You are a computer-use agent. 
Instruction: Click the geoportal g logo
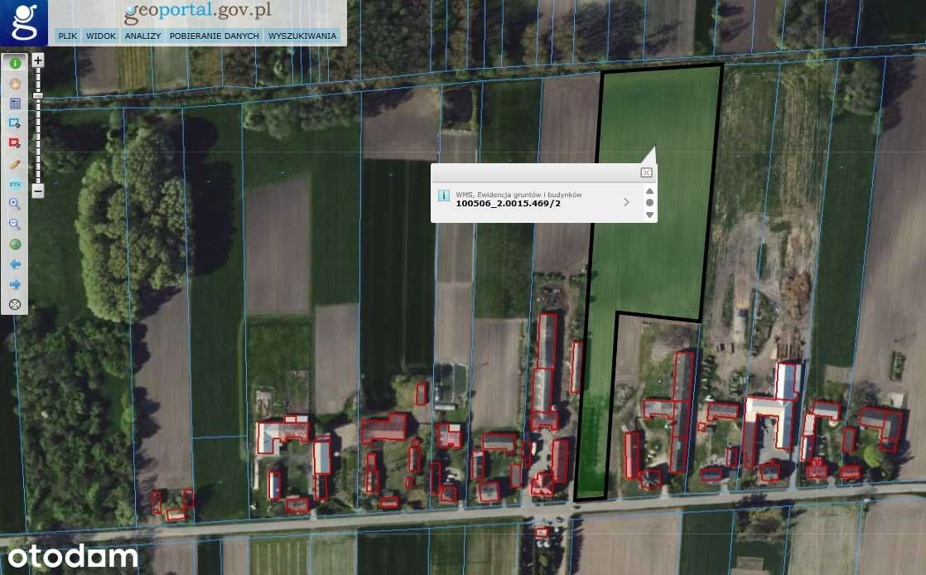pyautogui.click(x=24, y=22)
